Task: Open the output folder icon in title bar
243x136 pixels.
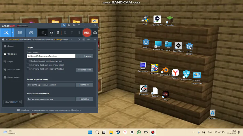Action: click(69, 25)
